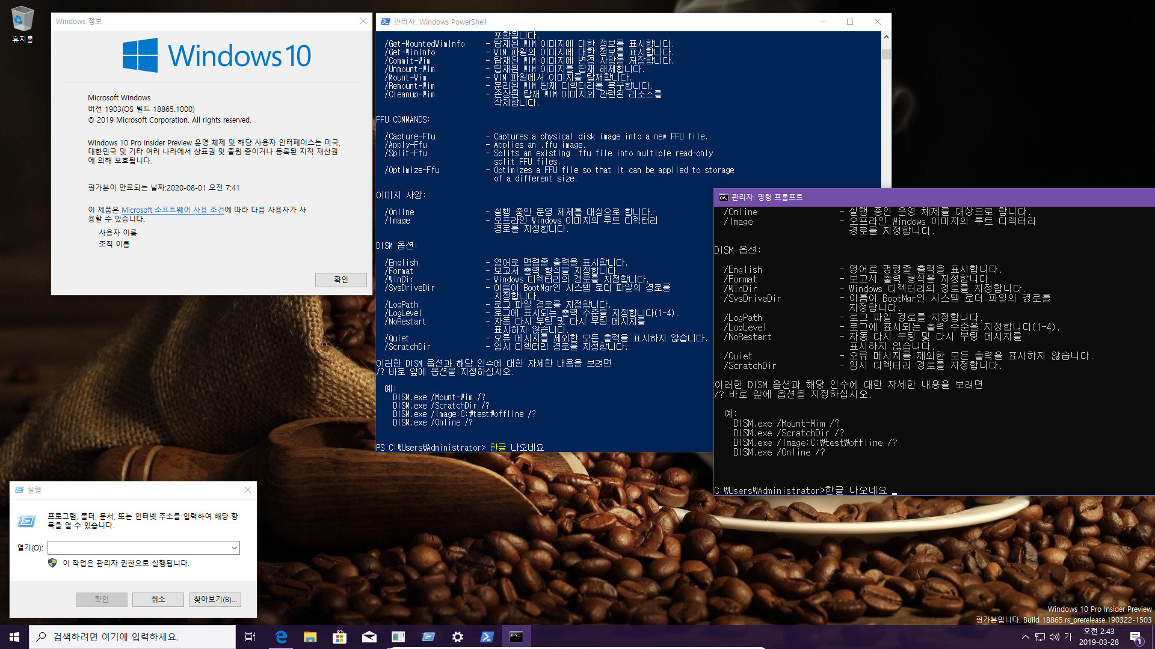Click the Windows Start button
Screen dimensions: 1155x649
pyautogui.click(x=14, y=637)
